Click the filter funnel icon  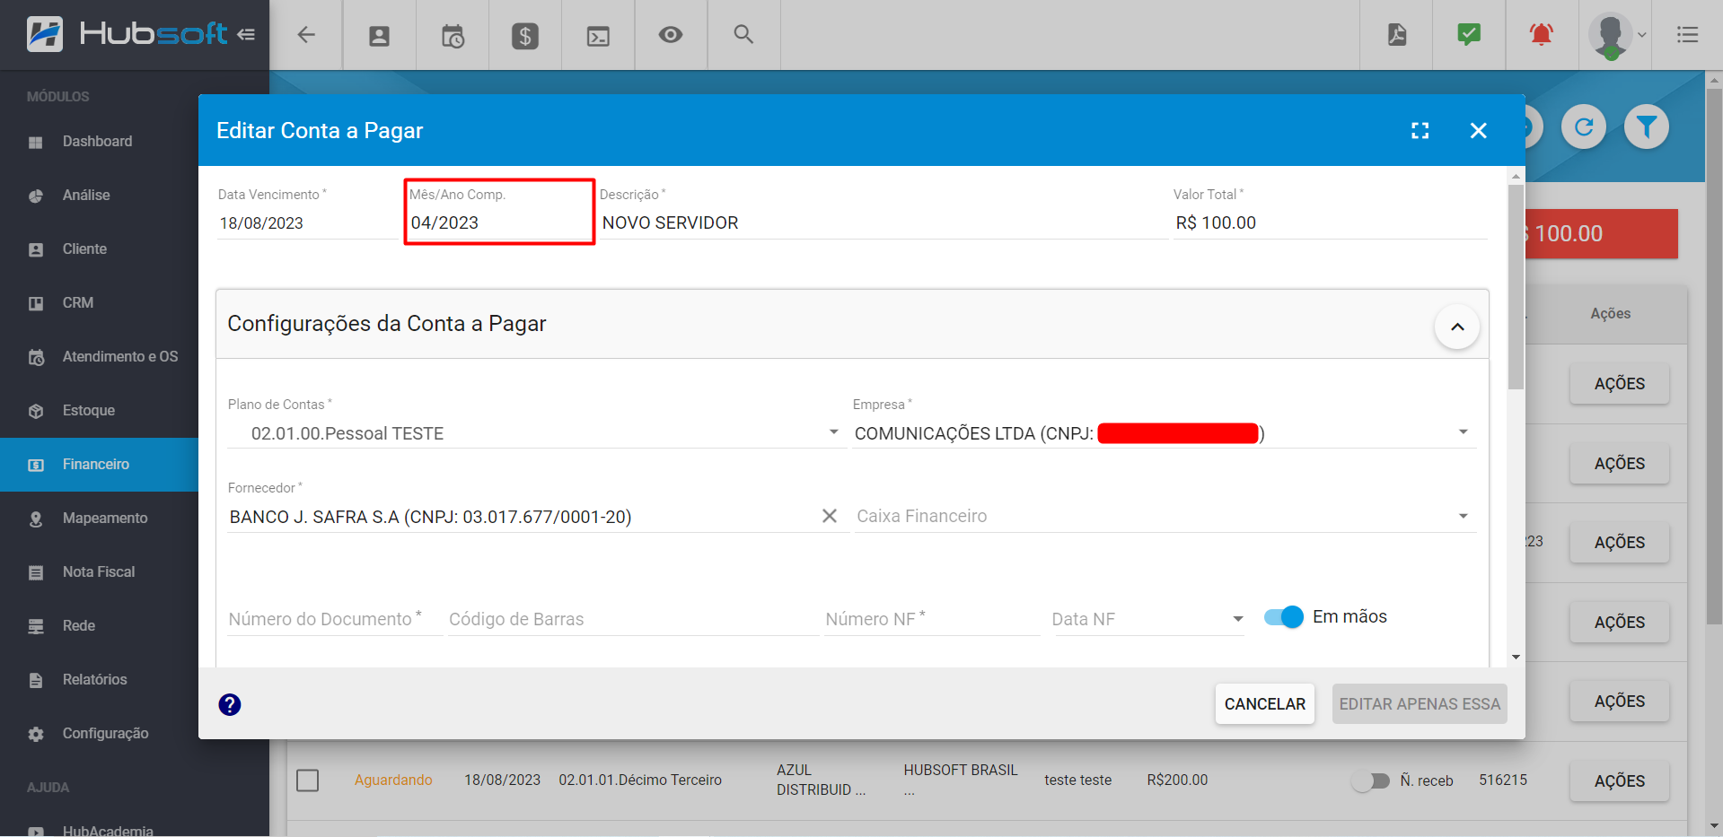coord(1646,127)
